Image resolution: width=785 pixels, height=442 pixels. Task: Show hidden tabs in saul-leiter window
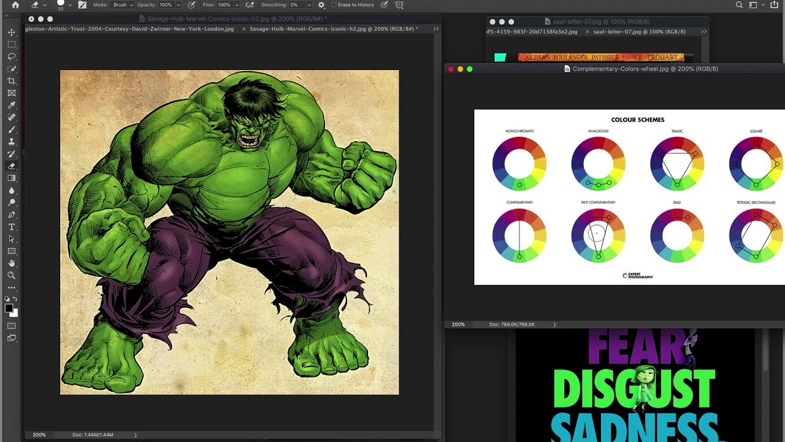coord(703,31)
